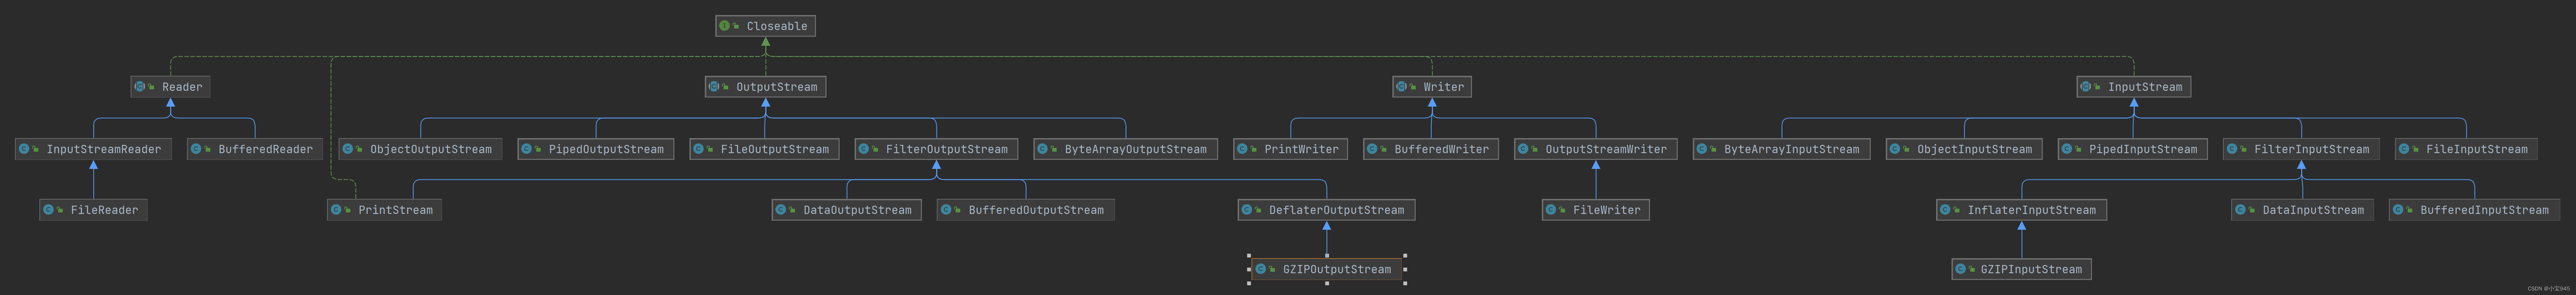Select the highlighted GZIPOutputStream node label
Screen dimensions: 2576x295
click(x=1336, y=269)
